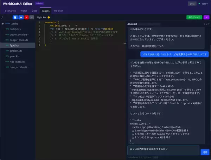Open ride_block.kts file
211x160 pixels.
click(18, 62)
